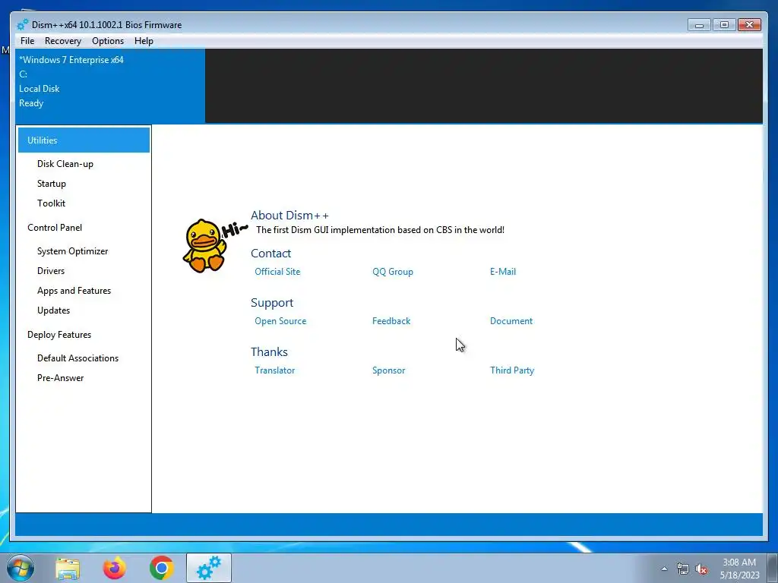The height and width of the screenshot is (583, 778).
Task: Open the Help menu
Action: click(144, 41)
